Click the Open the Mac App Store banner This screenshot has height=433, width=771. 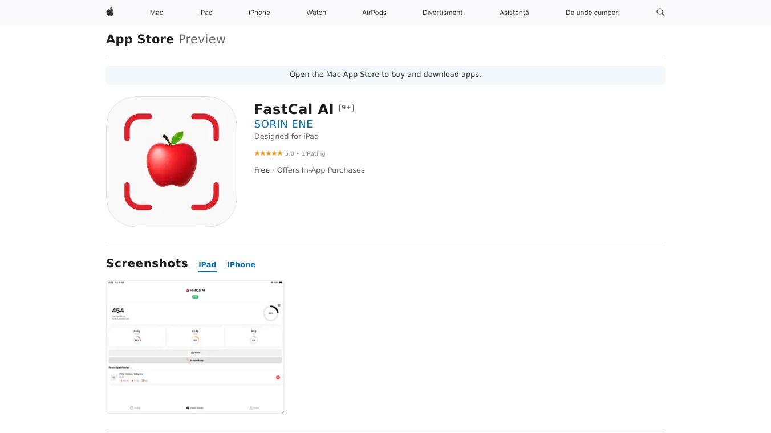[x=385, y=75]
